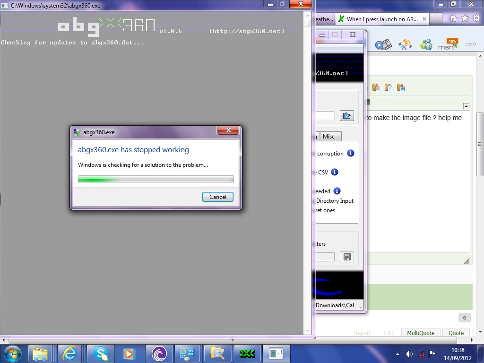
Task: Open favorites star in browser
Action: [x=464, y=18]
